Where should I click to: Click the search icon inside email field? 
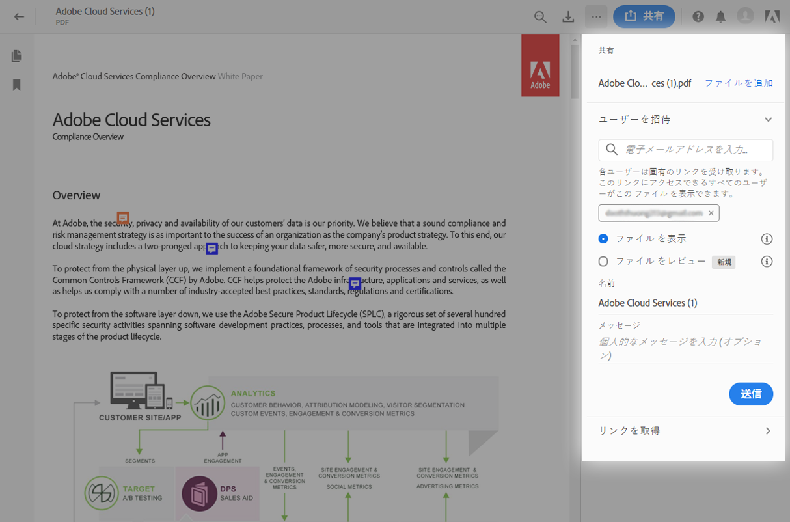(x=612, y=150)
